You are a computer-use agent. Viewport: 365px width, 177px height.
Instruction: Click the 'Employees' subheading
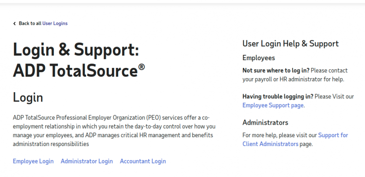pos(258,58)
